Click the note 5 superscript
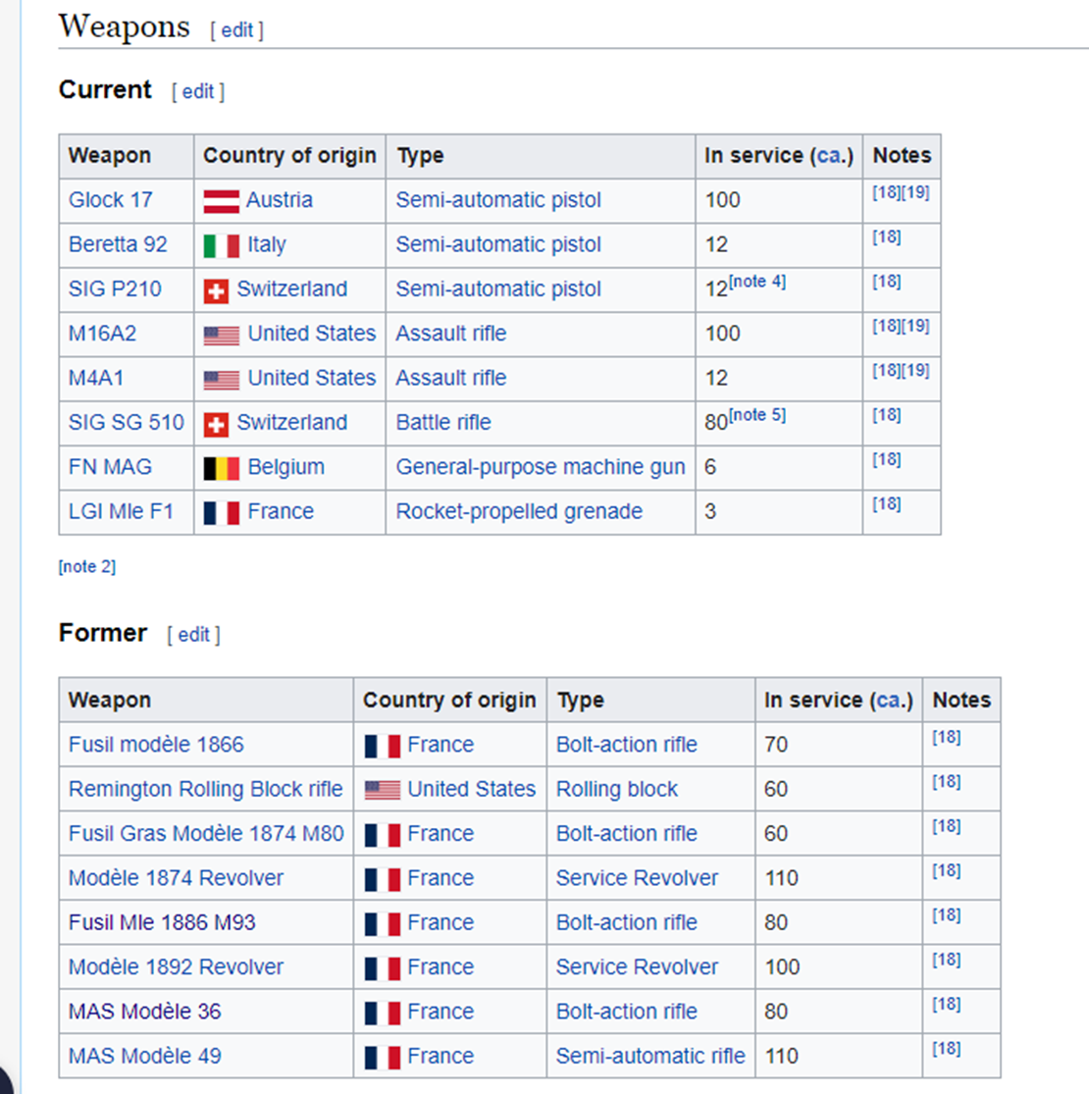 click(x=757, y=415)
